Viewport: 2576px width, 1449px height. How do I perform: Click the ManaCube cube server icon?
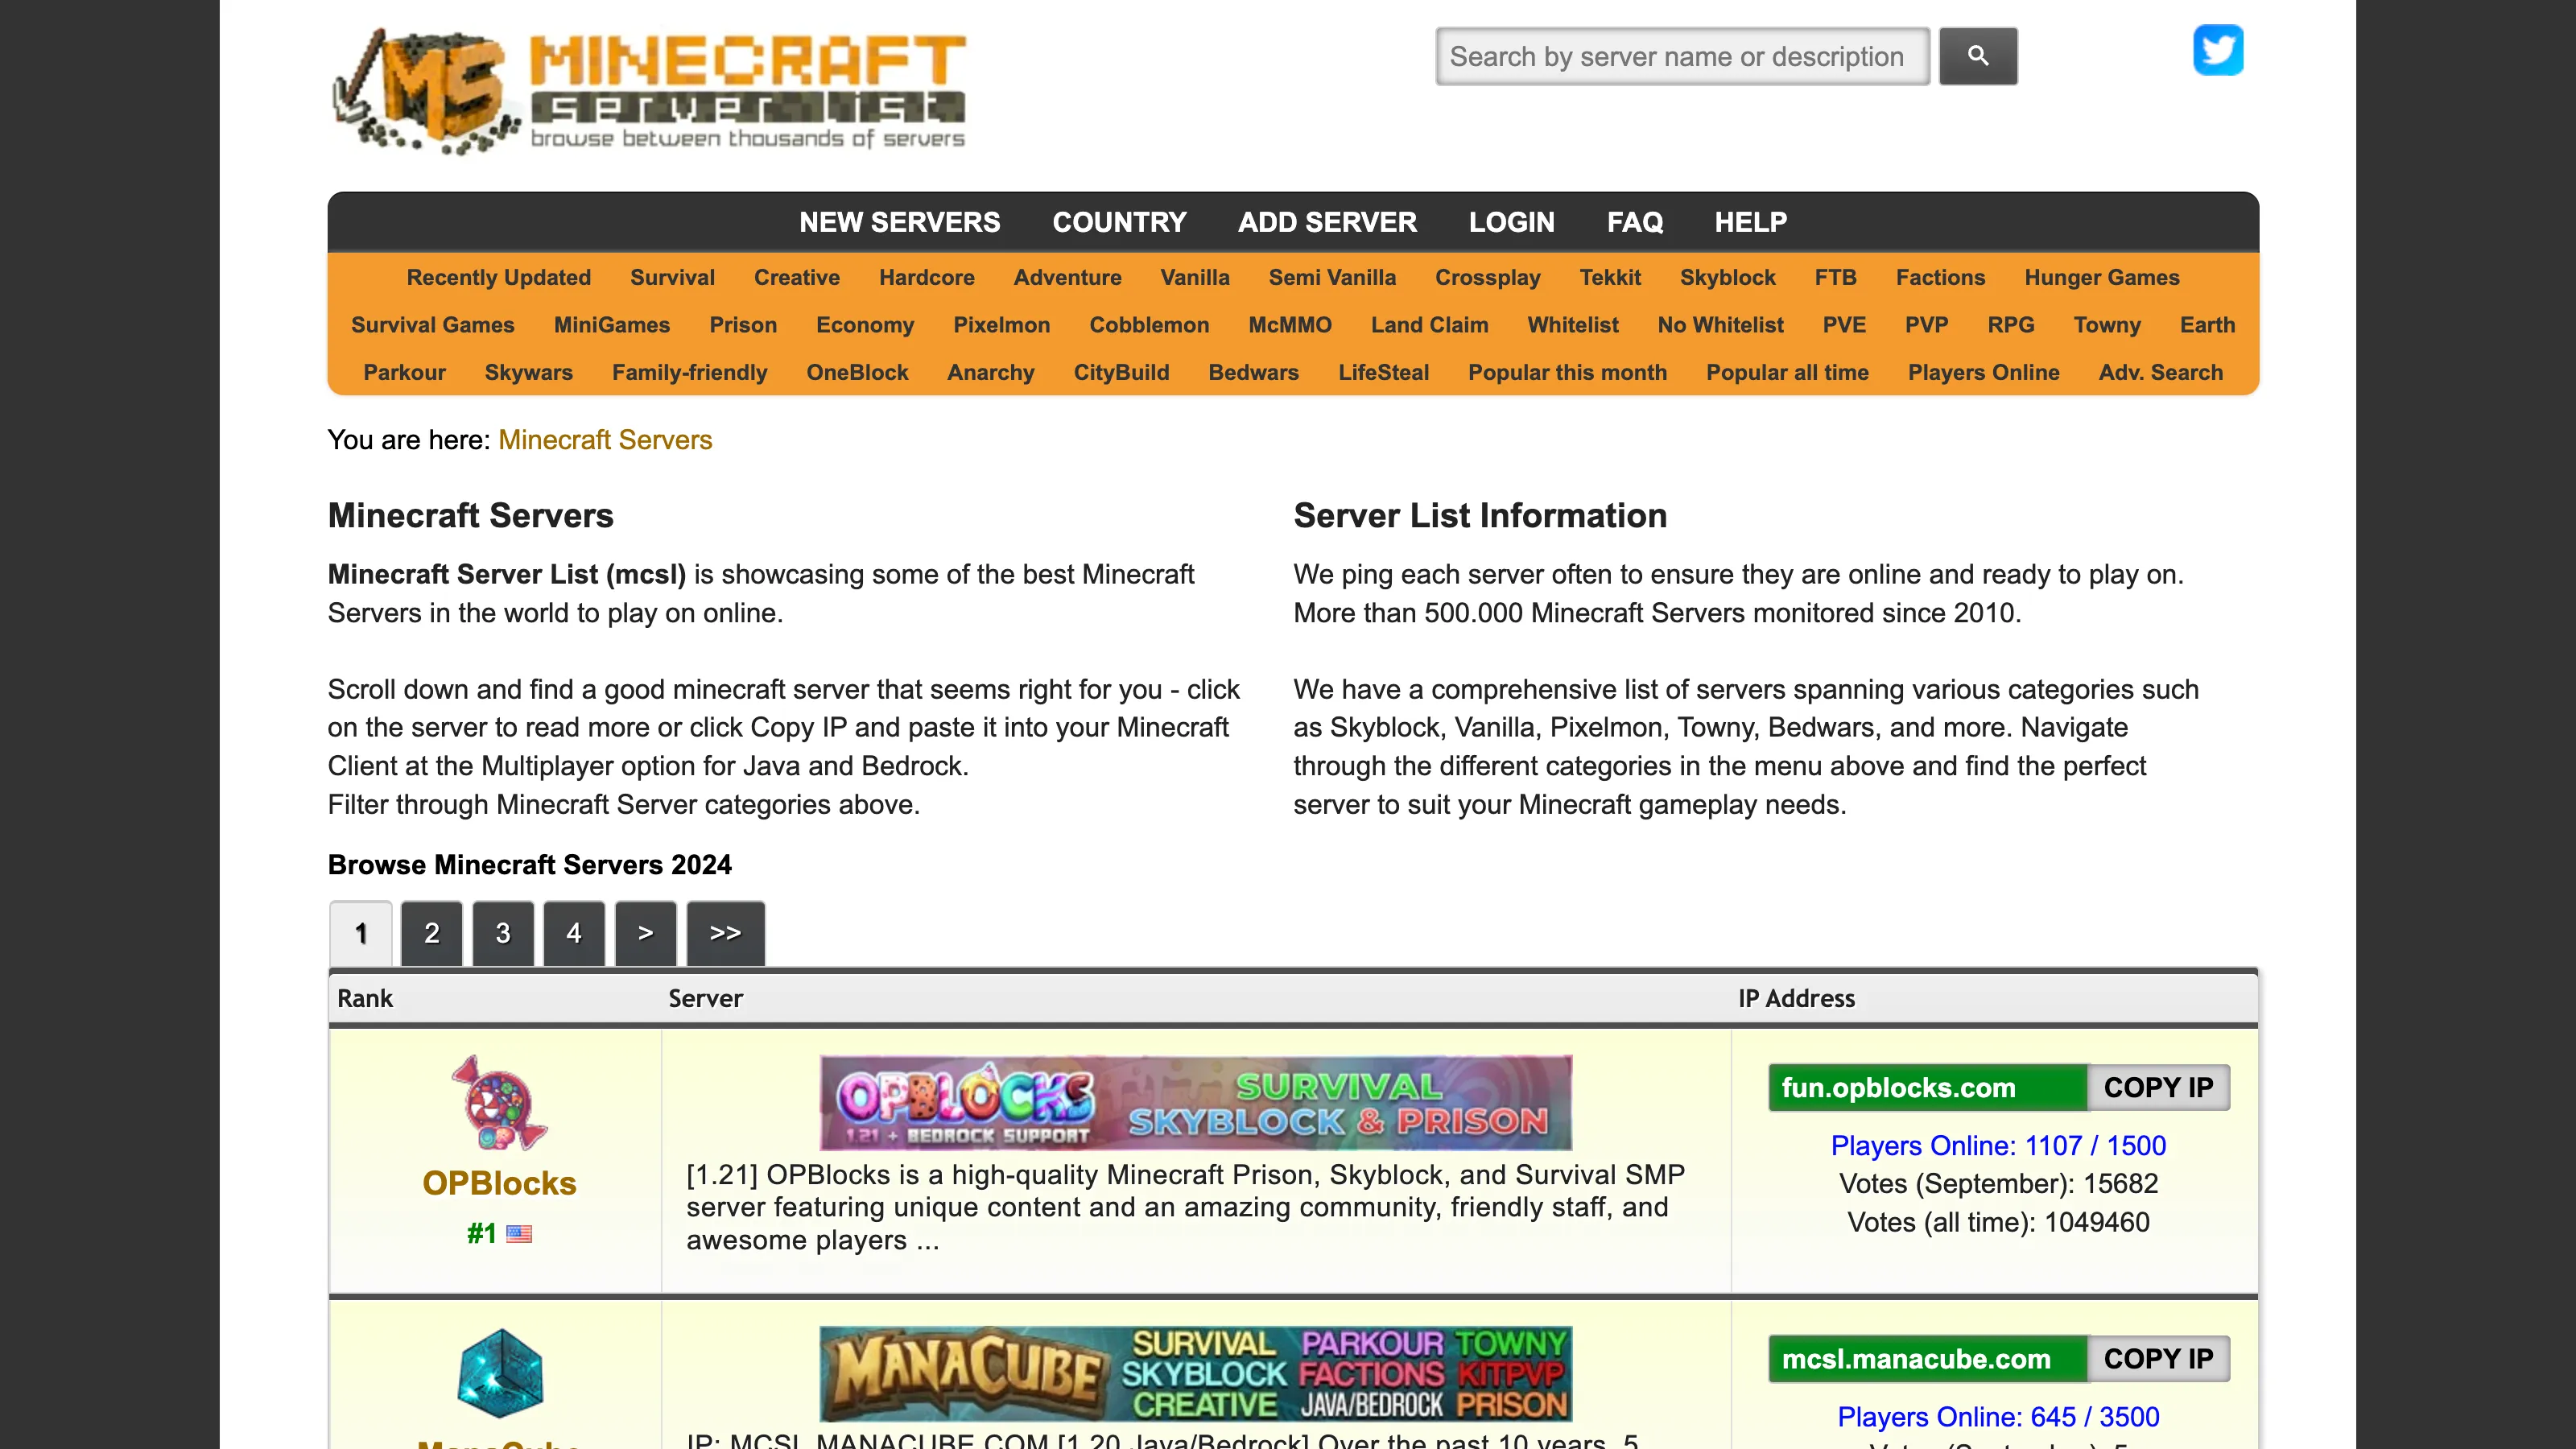[x=500, y=1373]
